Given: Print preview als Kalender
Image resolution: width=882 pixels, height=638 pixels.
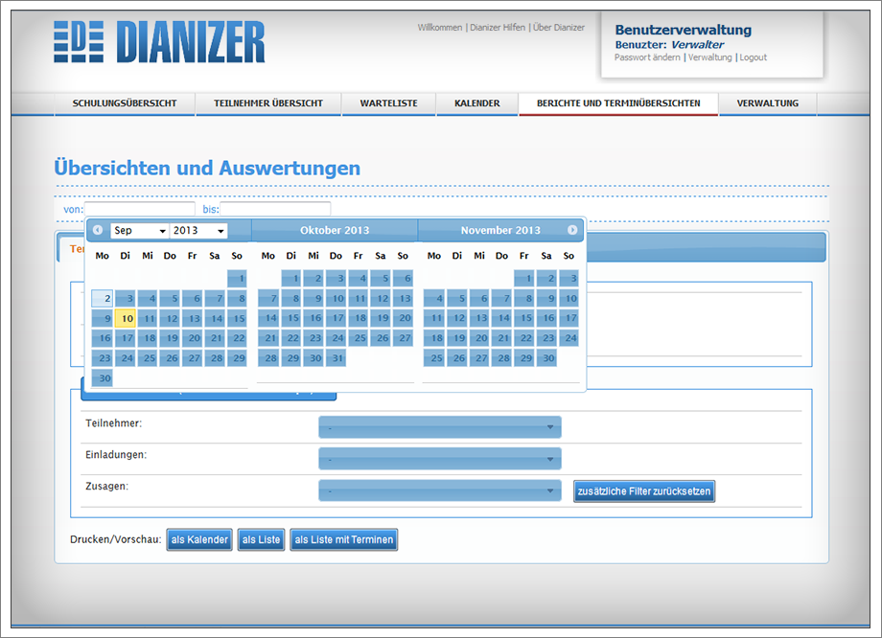Looking at the screenshot, I should click(199, 539).
